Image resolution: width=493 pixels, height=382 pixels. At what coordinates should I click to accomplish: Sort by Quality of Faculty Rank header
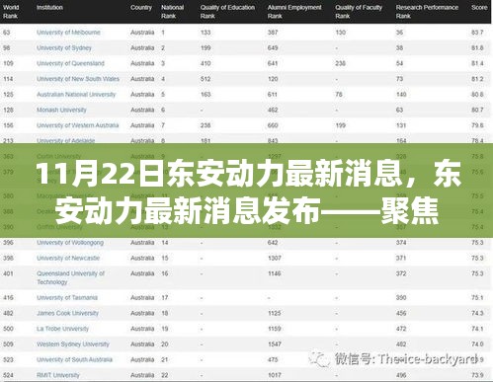359,12
